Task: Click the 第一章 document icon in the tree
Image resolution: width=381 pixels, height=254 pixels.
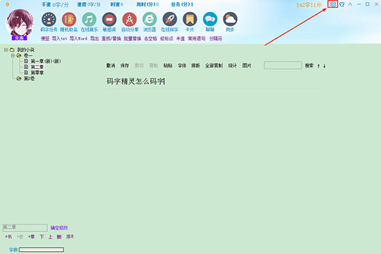Action: coord(26,61)
